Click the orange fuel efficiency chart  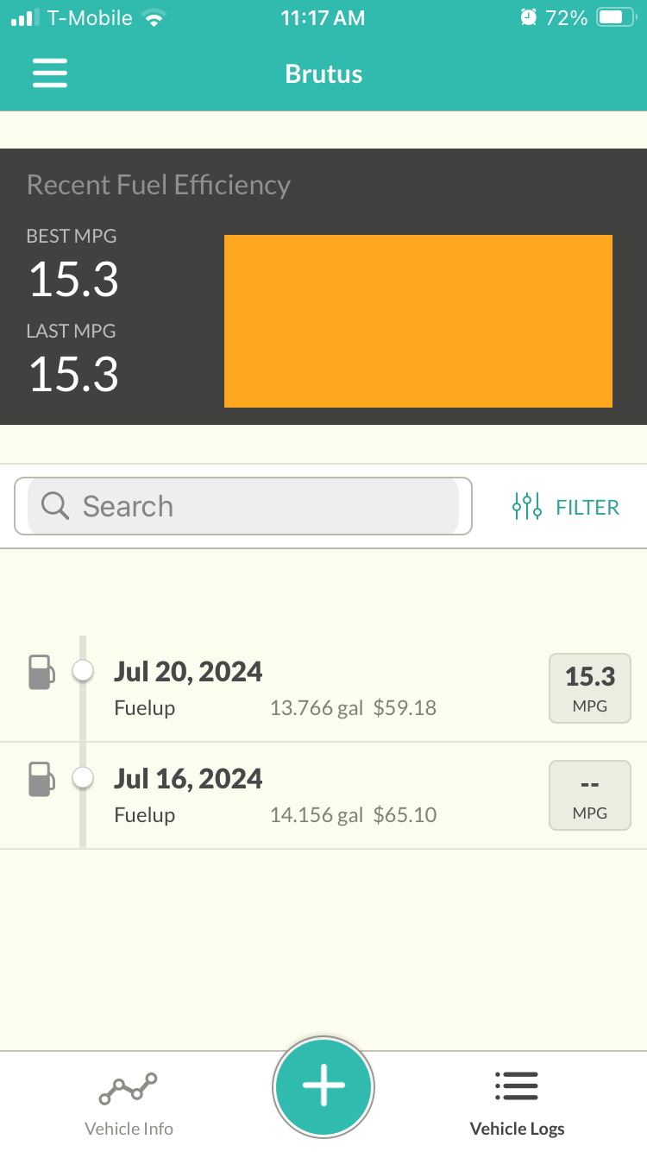[x=418, y=321]
